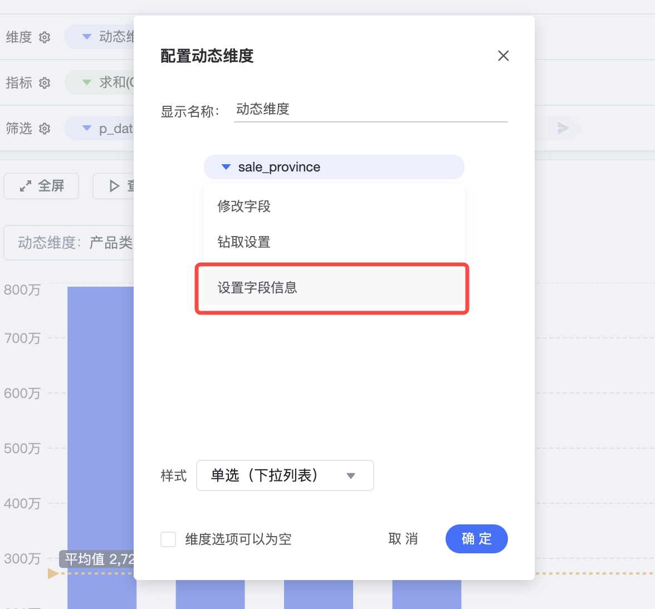Close the 配置动态维度 dialog

(504, 56)
